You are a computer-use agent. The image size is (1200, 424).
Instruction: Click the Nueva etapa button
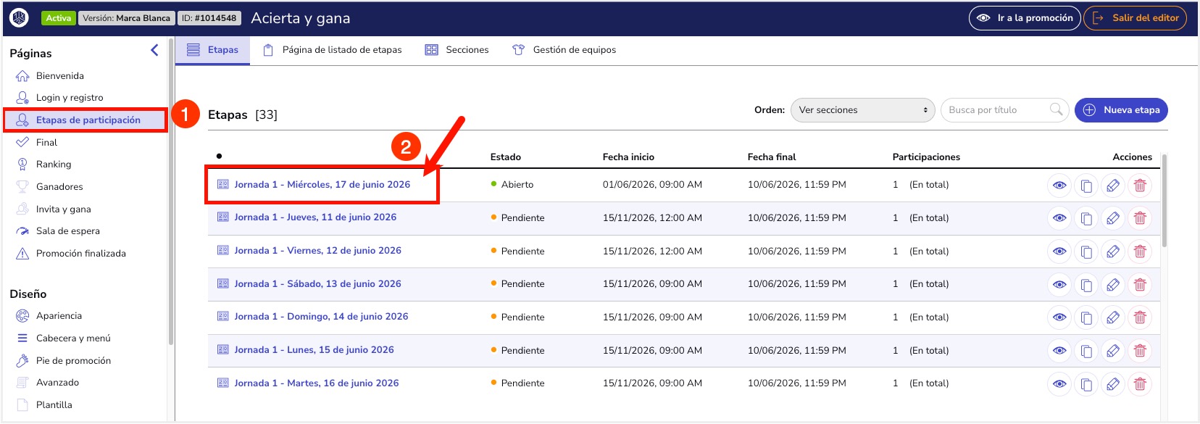(x=1121, y=110)
